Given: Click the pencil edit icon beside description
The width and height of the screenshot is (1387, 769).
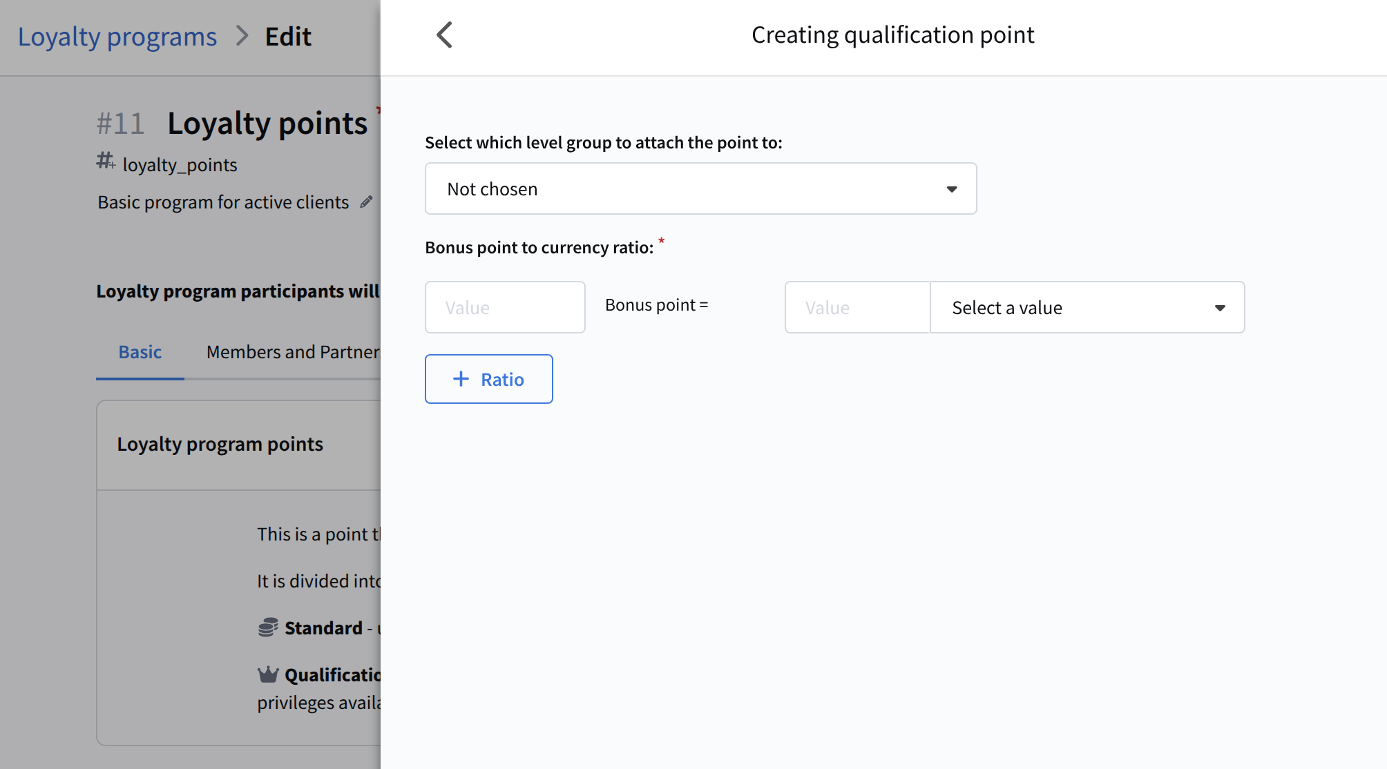Looking at the screenshot, I should 366,202.
